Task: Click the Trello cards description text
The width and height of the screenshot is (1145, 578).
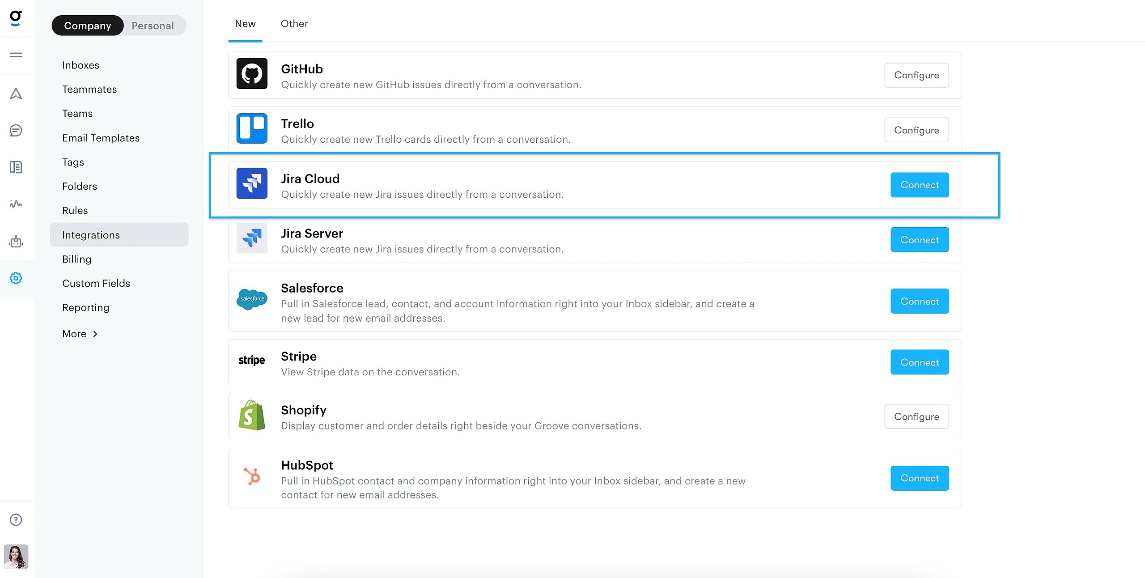Action: click(426, 139)
